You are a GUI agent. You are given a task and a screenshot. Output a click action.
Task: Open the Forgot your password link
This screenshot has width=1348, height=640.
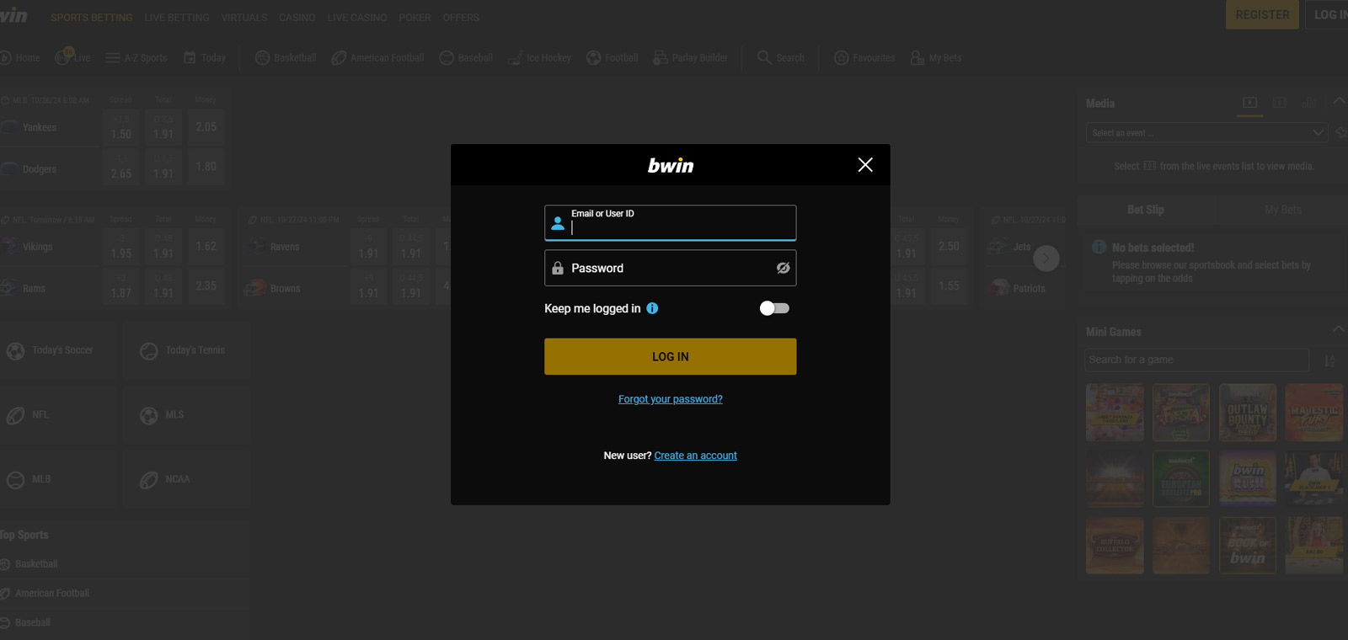click(671, 399)
